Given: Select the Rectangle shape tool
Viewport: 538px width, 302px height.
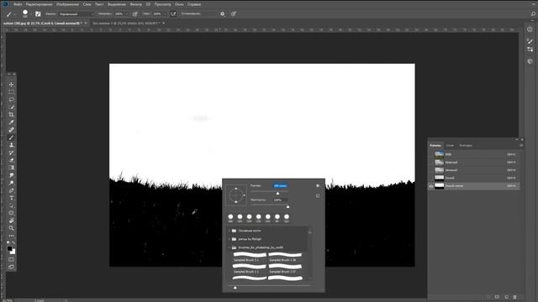Looking at the screenshot, I should [11, 213].
